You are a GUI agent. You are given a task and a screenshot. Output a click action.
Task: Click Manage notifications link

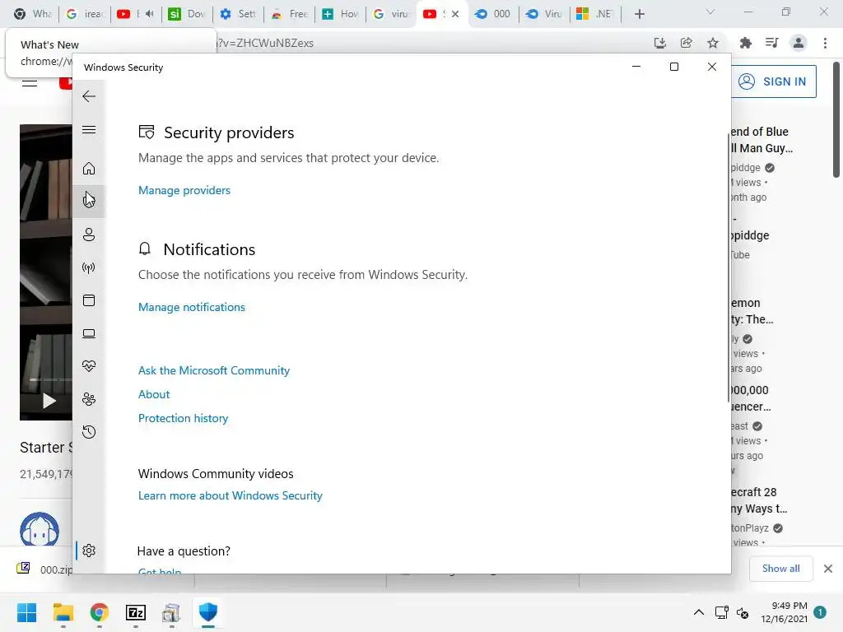click(191, 307)
